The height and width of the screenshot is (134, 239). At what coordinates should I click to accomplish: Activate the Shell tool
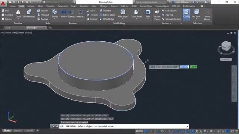[148, 13]
